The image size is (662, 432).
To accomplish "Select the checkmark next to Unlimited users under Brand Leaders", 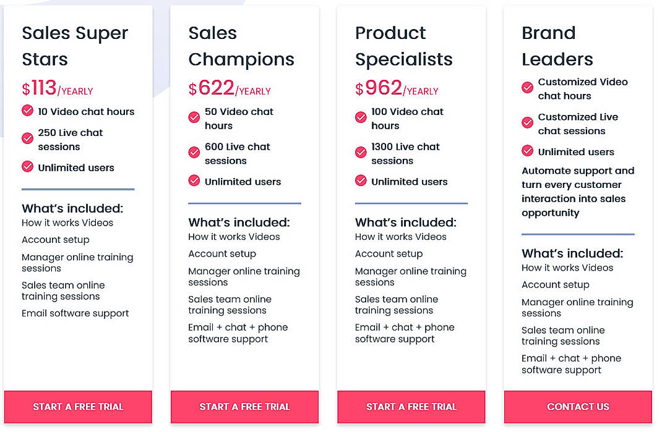I will (528, 151).
